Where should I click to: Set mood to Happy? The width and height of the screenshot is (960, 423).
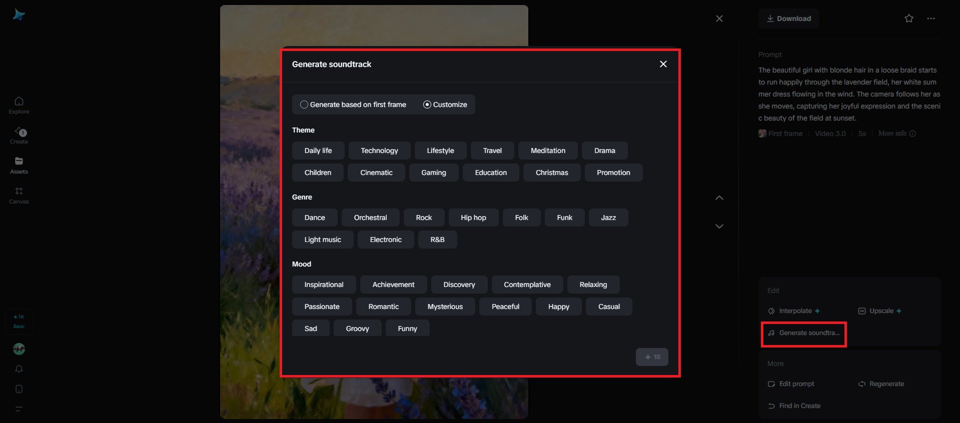pyautogui.click(x=559, y=306)
